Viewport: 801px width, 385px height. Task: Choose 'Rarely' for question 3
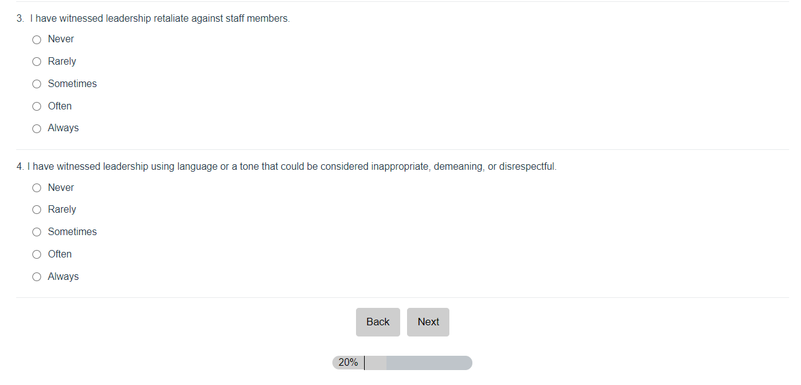pyautogui.click(x=37, y=62)
